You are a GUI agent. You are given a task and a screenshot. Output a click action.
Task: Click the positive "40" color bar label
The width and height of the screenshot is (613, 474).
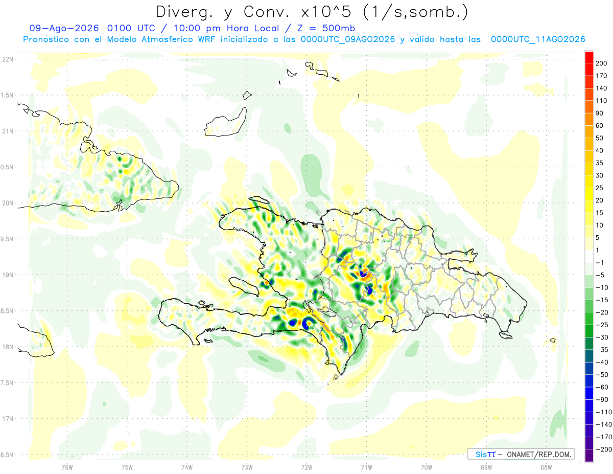tap(600, 150)
